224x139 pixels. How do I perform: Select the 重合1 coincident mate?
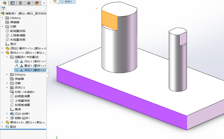(x=30, y=66)
